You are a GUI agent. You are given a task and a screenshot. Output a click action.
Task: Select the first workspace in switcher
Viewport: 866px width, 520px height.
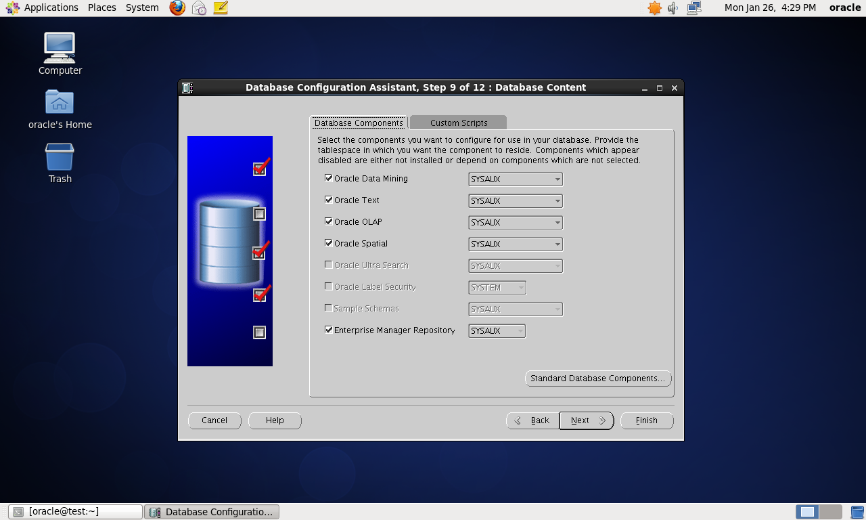pos(807,512)
